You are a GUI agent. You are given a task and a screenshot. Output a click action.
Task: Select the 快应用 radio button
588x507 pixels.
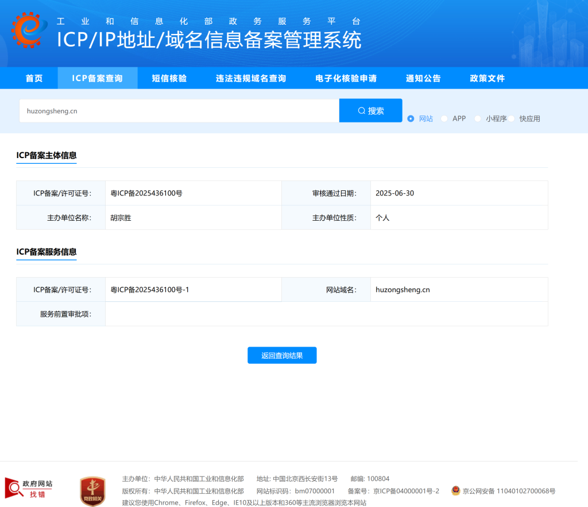click(x=512, y=118)
